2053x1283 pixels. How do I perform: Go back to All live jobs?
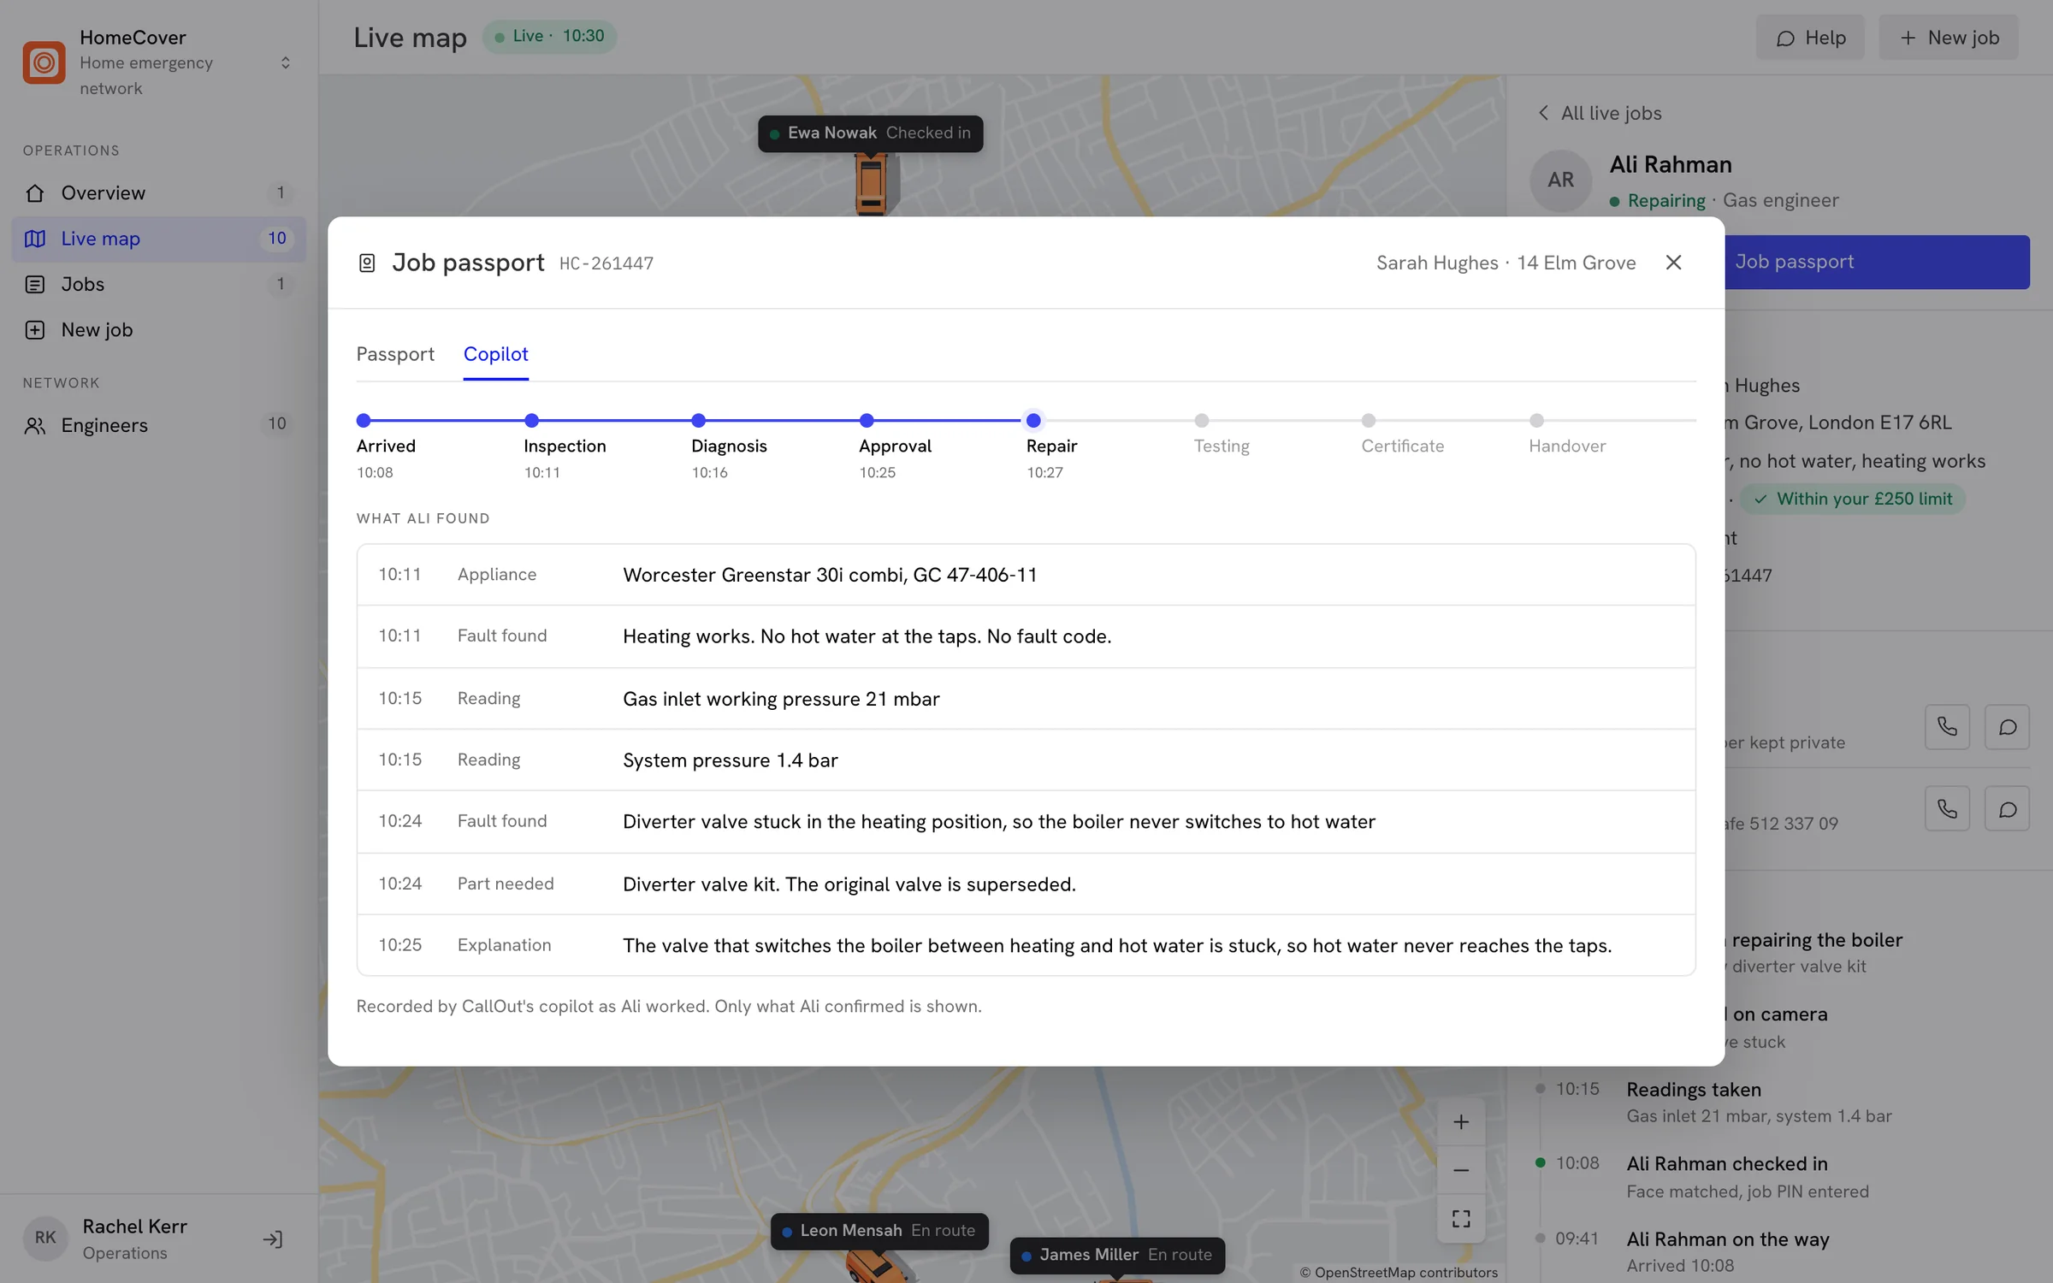coord(1599,113)
